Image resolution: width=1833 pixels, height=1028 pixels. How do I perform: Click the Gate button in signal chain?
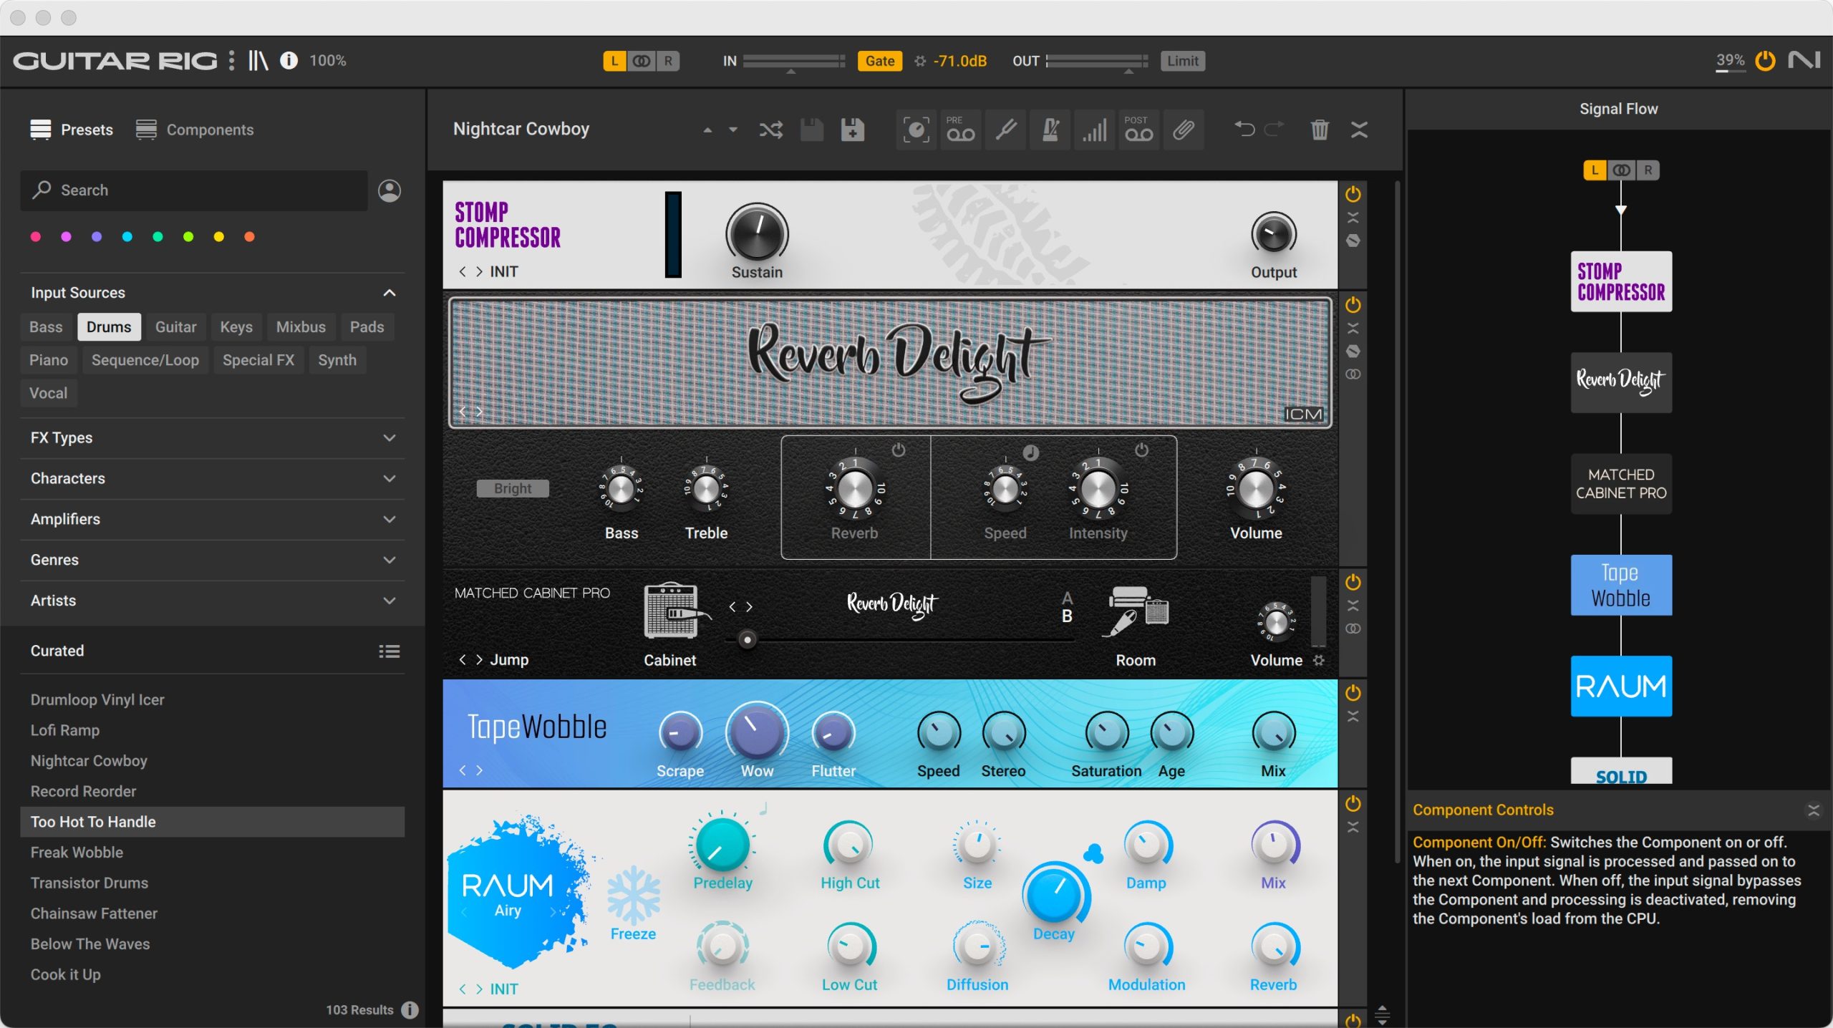880,60
